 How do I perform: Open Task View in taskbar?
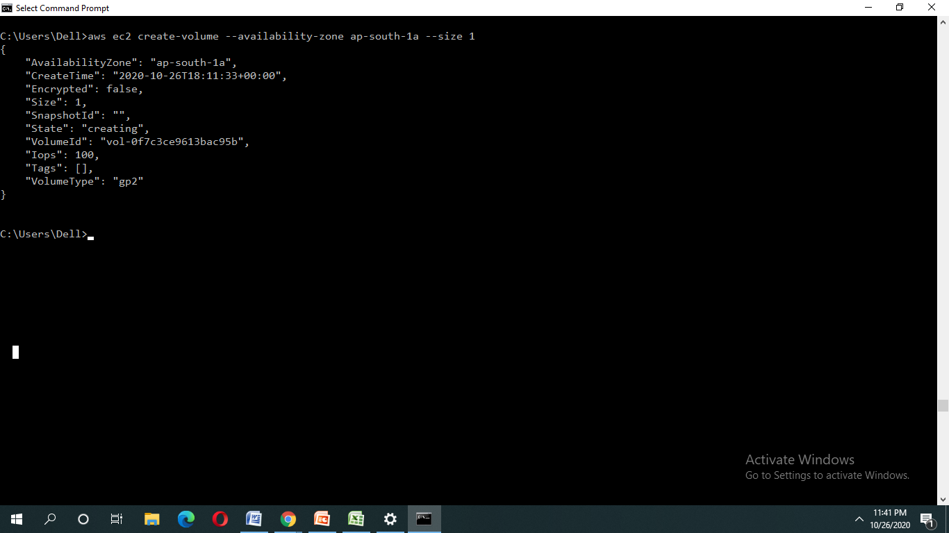[117, 519]
